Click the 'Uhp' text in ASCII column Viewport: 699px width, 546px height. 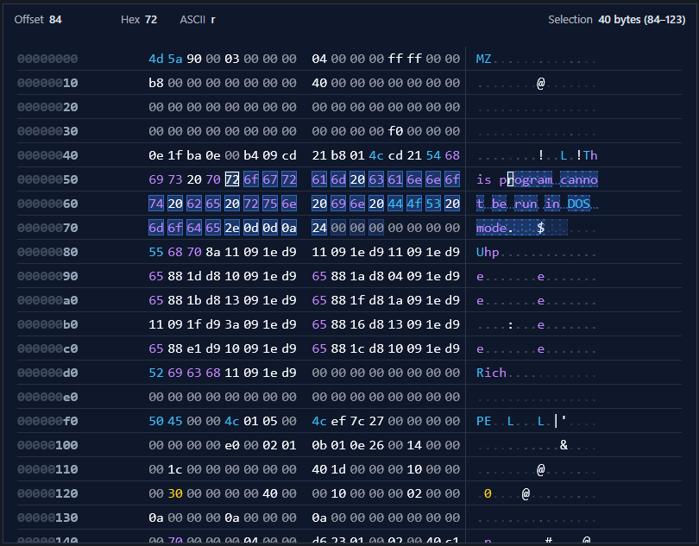488,252
